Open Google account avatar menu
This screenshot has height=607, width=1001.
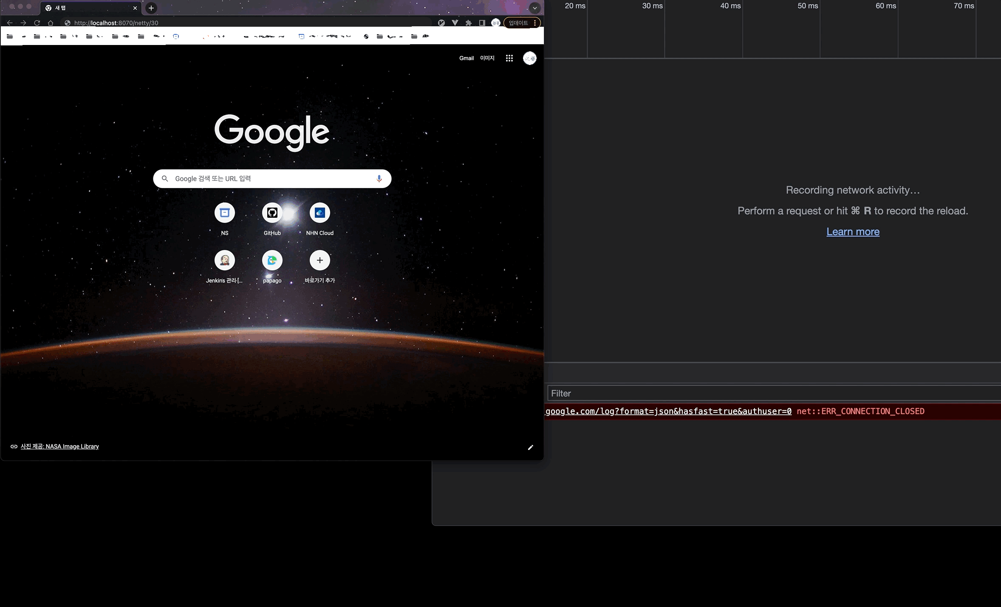[529, 58]
